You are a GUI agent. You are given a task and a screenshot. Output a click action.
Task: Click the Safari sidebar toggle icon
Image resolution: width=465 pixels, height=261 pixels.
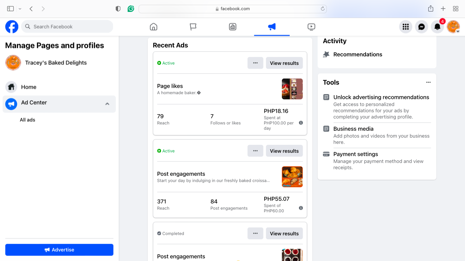click(x=11, y=9)
